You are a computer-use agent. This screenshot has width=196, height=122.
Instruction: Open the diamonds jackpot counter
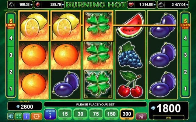pyautogui.click(x=49, y=5)
